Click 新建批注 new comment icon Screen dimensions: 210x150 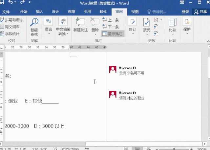click(x=80, y=22)
